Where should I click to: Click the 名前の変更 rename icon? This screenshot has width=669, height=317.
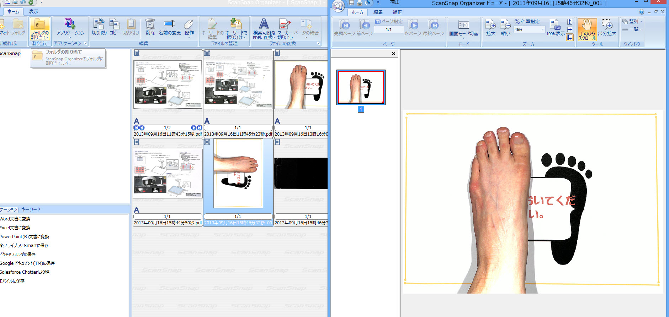170,27
